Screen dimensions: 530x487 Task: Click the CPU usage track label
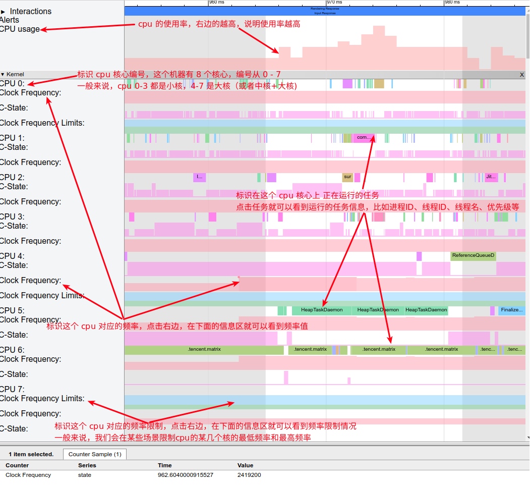[20, 29]
